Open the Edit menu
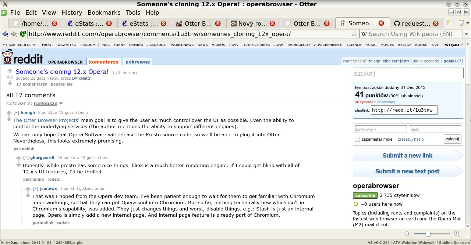The height and width of the screenshot is (245, 471). tap(31, 13)
